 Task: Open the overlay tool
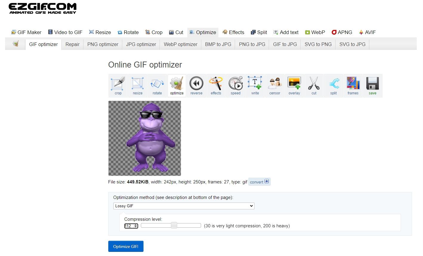coord(294,85)
